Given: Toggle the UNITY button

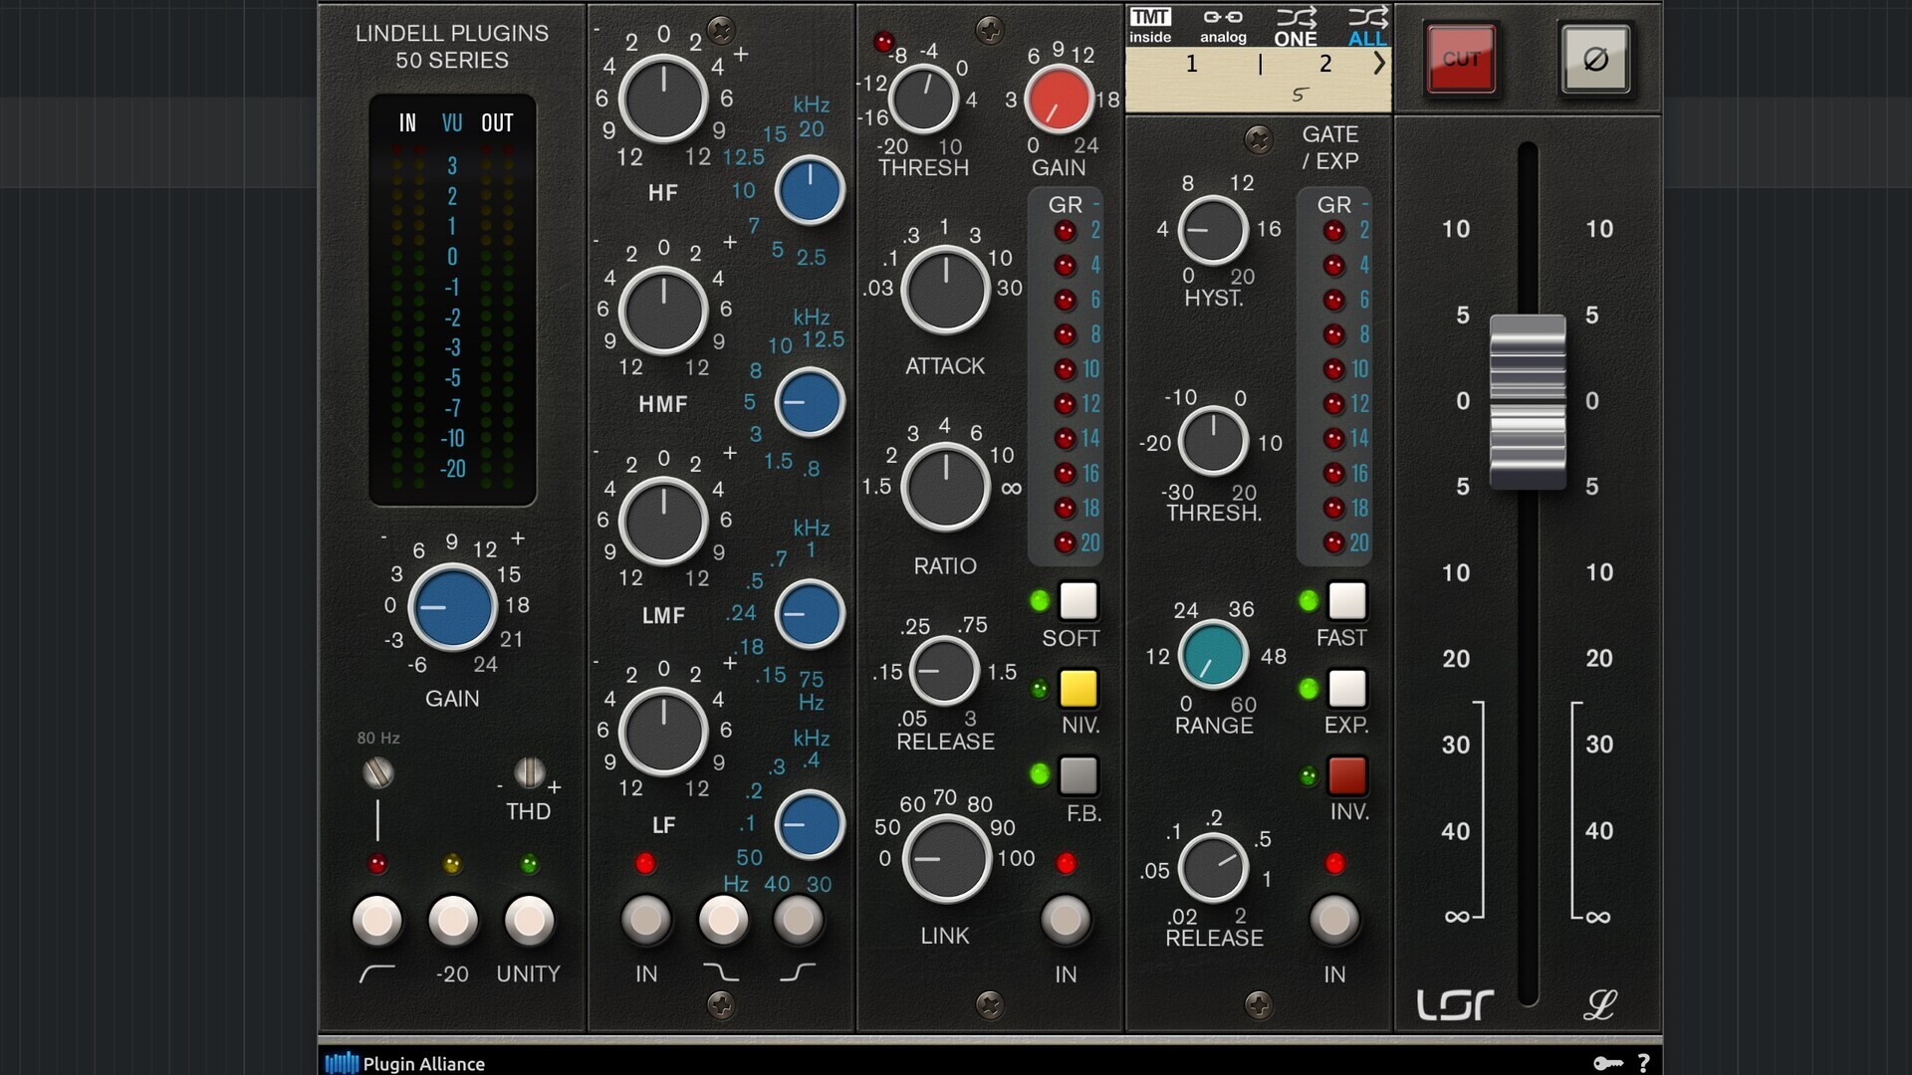Looking at the screenshot, I should point(529,921).
